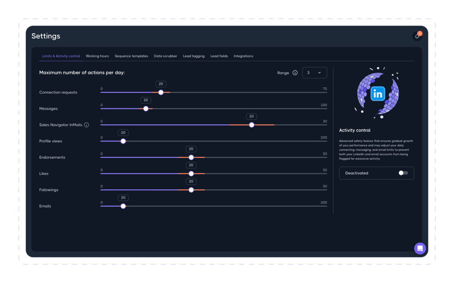Go to the Lead fields tab
The height and width of the screenshot is (283, 454).
tap(219, 56)
